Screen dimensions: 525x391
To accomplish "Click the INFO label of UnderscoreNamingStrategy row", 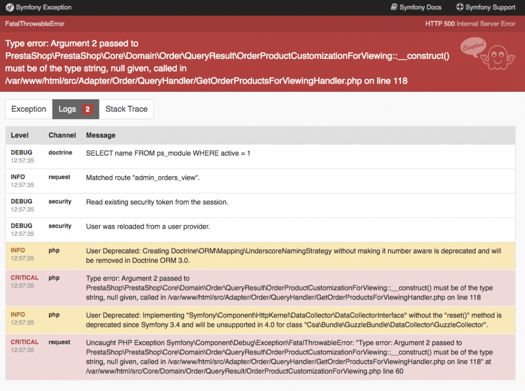I will pos(18,250).
